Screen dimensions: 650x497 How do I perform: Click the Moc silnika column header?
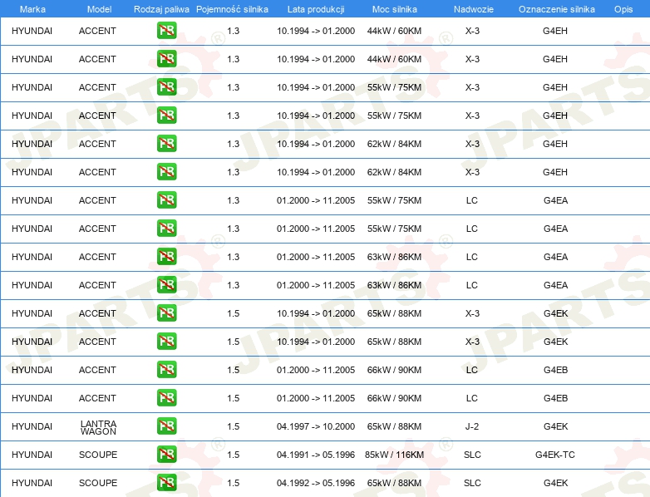click(394, 9)
